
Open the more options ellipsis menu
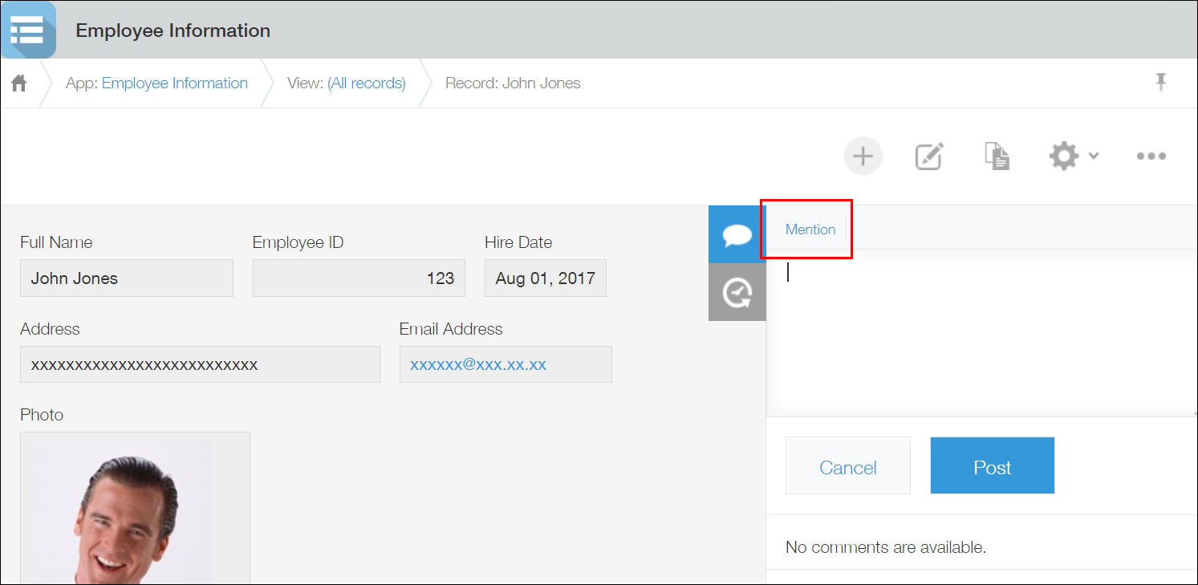click(1151, 156)
